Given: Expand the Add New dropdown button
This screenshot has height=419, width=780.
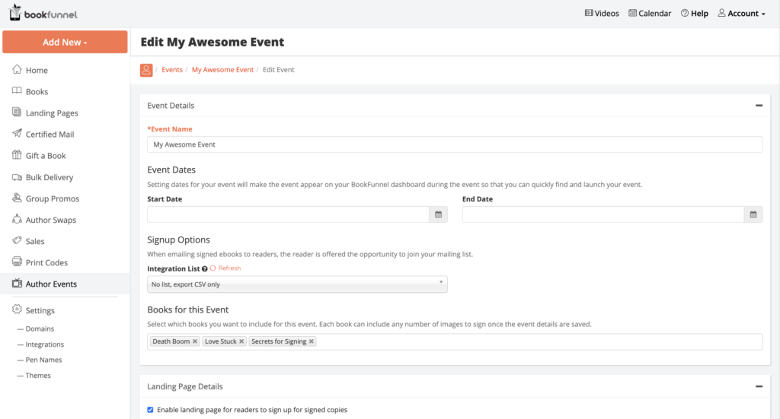Looking at the screenshot, I should pyautogui.click(x=65, y=42).
